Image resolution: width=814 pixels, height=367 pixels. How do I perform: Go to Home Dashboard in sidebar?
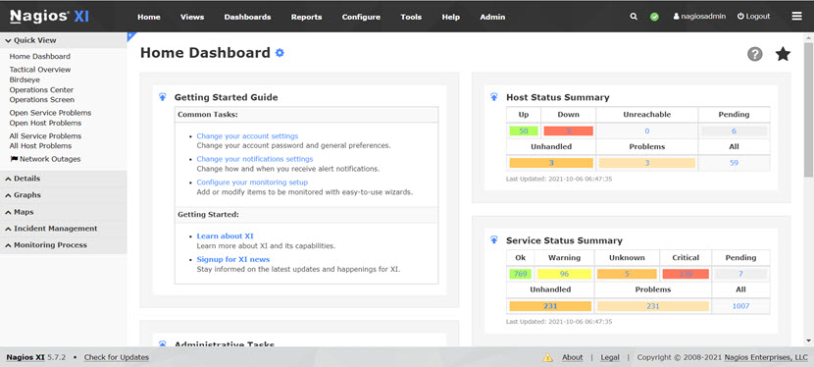(40, 57)
